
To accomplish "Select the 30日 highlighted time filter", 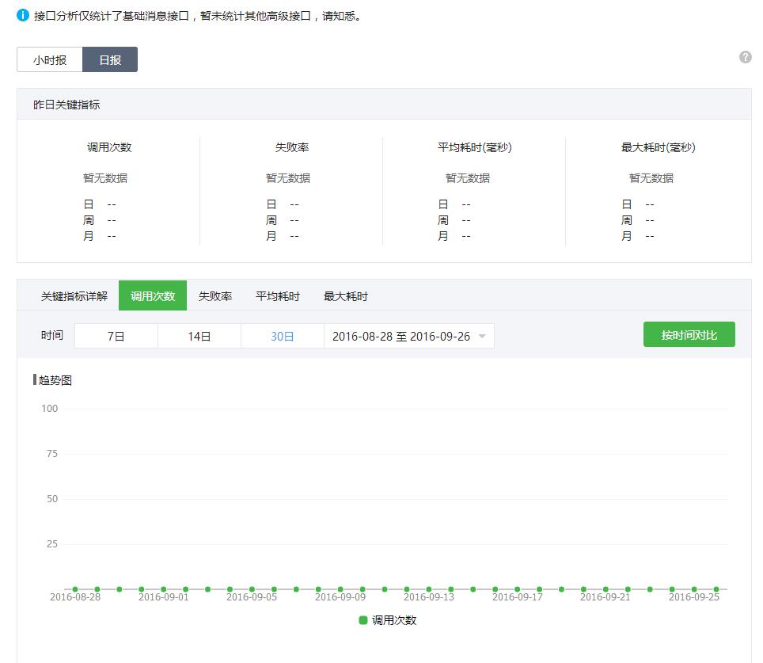I will 282,335.
